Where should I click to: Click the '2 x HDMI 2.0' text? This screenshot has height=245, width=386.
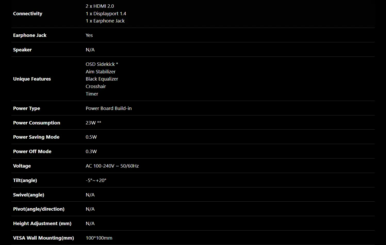pyautogui.click(x=100, y=6)
